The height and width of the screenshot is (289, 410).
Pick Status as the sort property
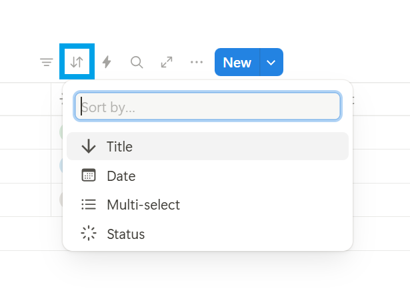126,234
